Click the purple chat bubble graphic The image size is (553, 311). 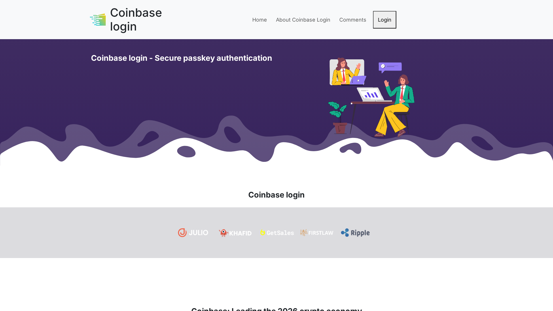[x=390, y=67]
